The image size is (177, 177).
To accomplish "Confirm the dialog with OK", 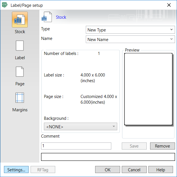I will point(108,170).
